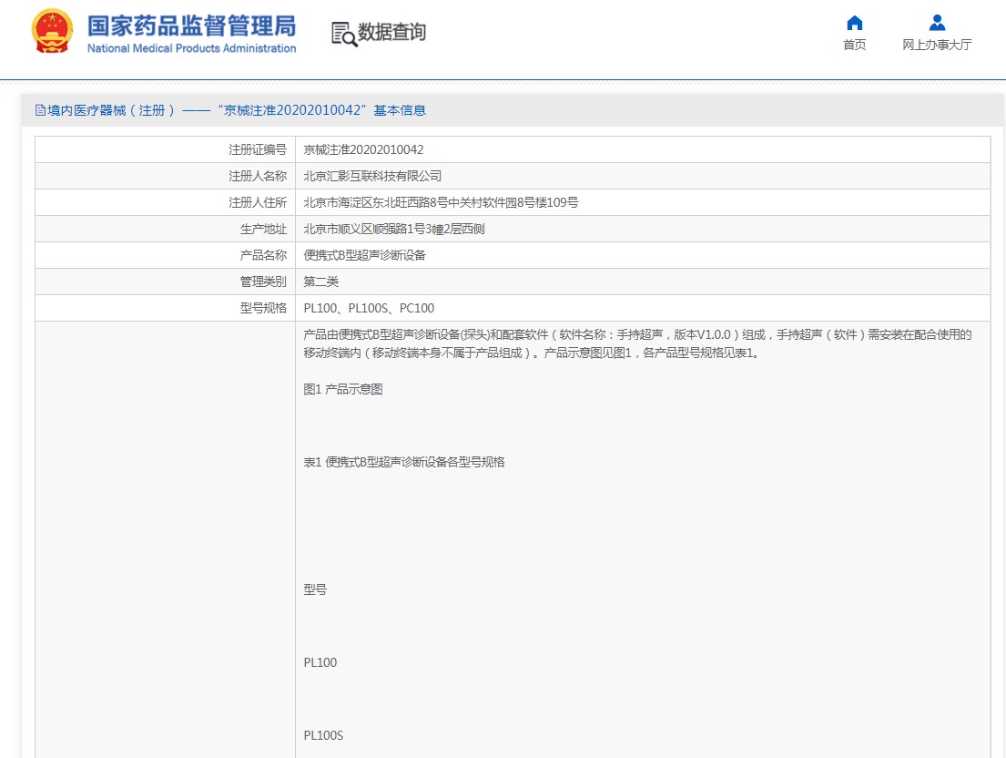
Task: Click the 注册人住所 label
Action: [x=258, y=202]
